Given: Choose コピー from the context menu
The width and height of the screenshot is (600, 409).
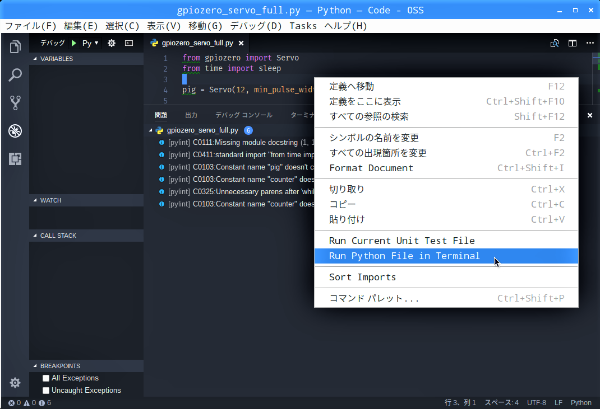Looking at the screenshot, I should click(x=446, y=204).
